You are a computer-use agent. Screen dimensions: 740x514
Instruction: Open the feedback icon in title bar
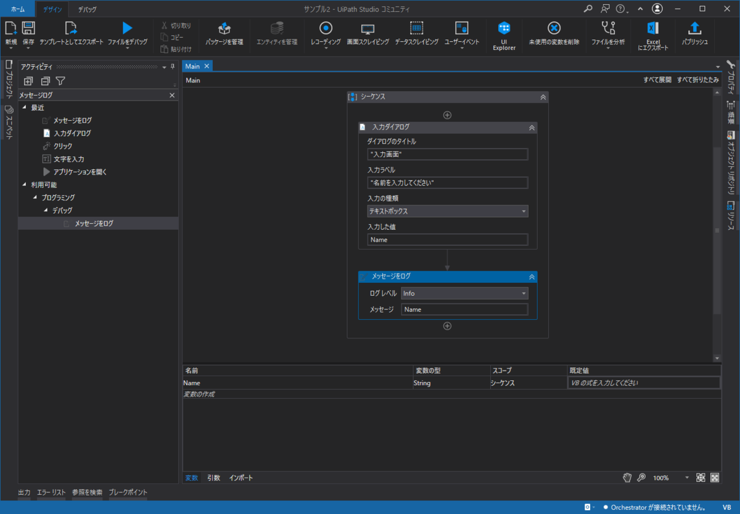606,9
